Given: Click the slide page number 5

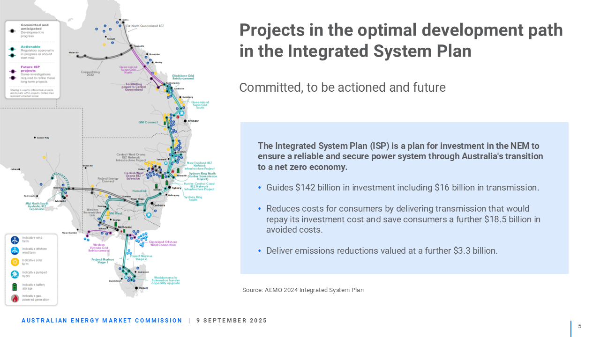Looking at the screenshot, I should point(580,326).
